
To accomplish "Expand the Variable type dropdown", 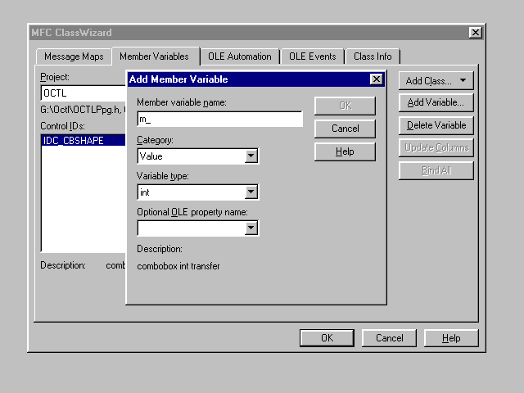I will [251, 192].
